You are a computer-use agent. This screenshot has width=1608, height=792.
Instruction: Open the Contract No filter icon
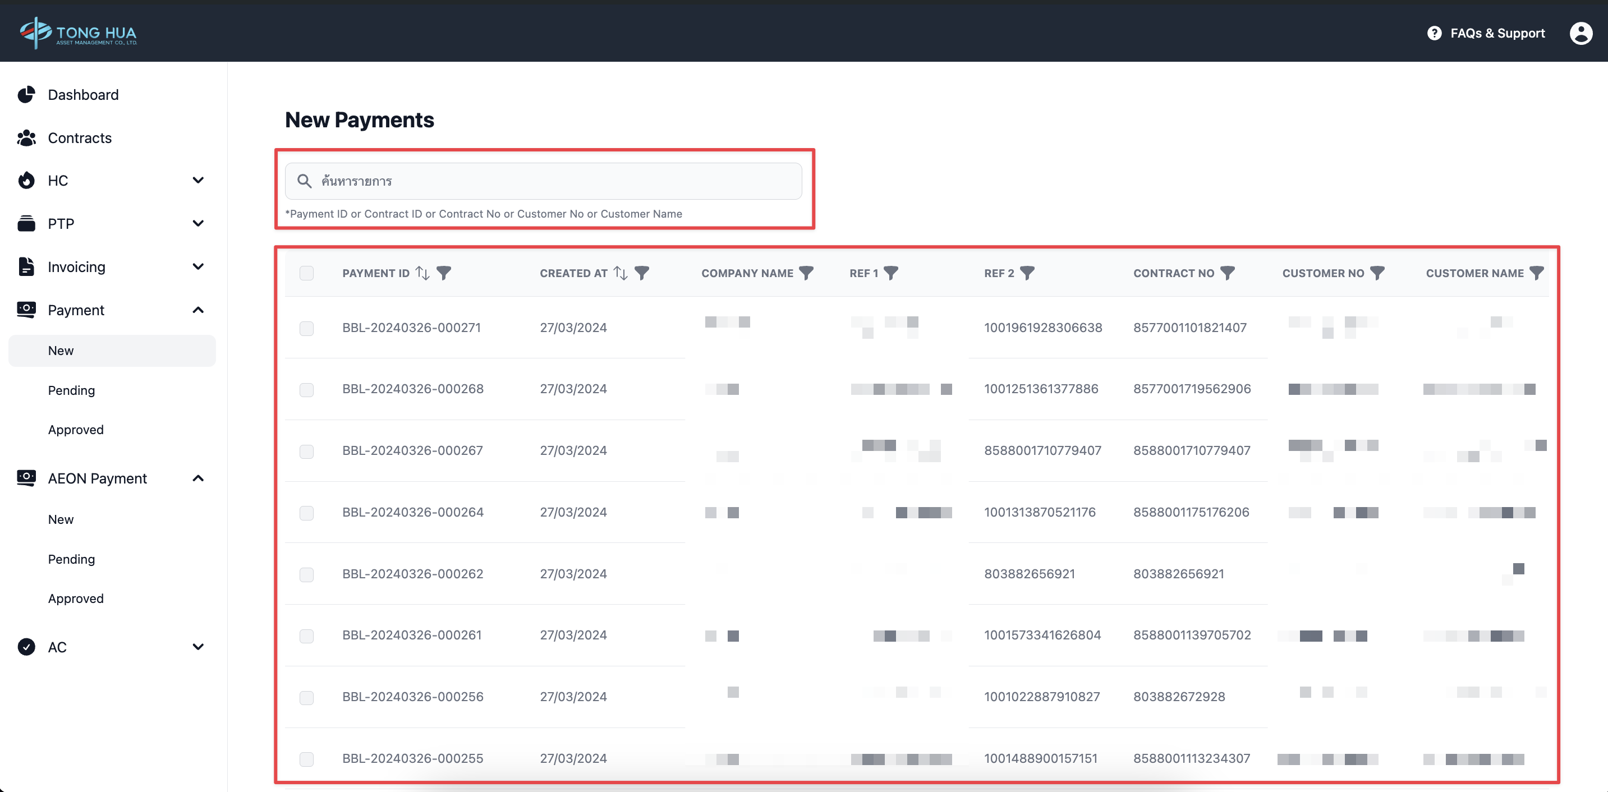click(1227, 273)
